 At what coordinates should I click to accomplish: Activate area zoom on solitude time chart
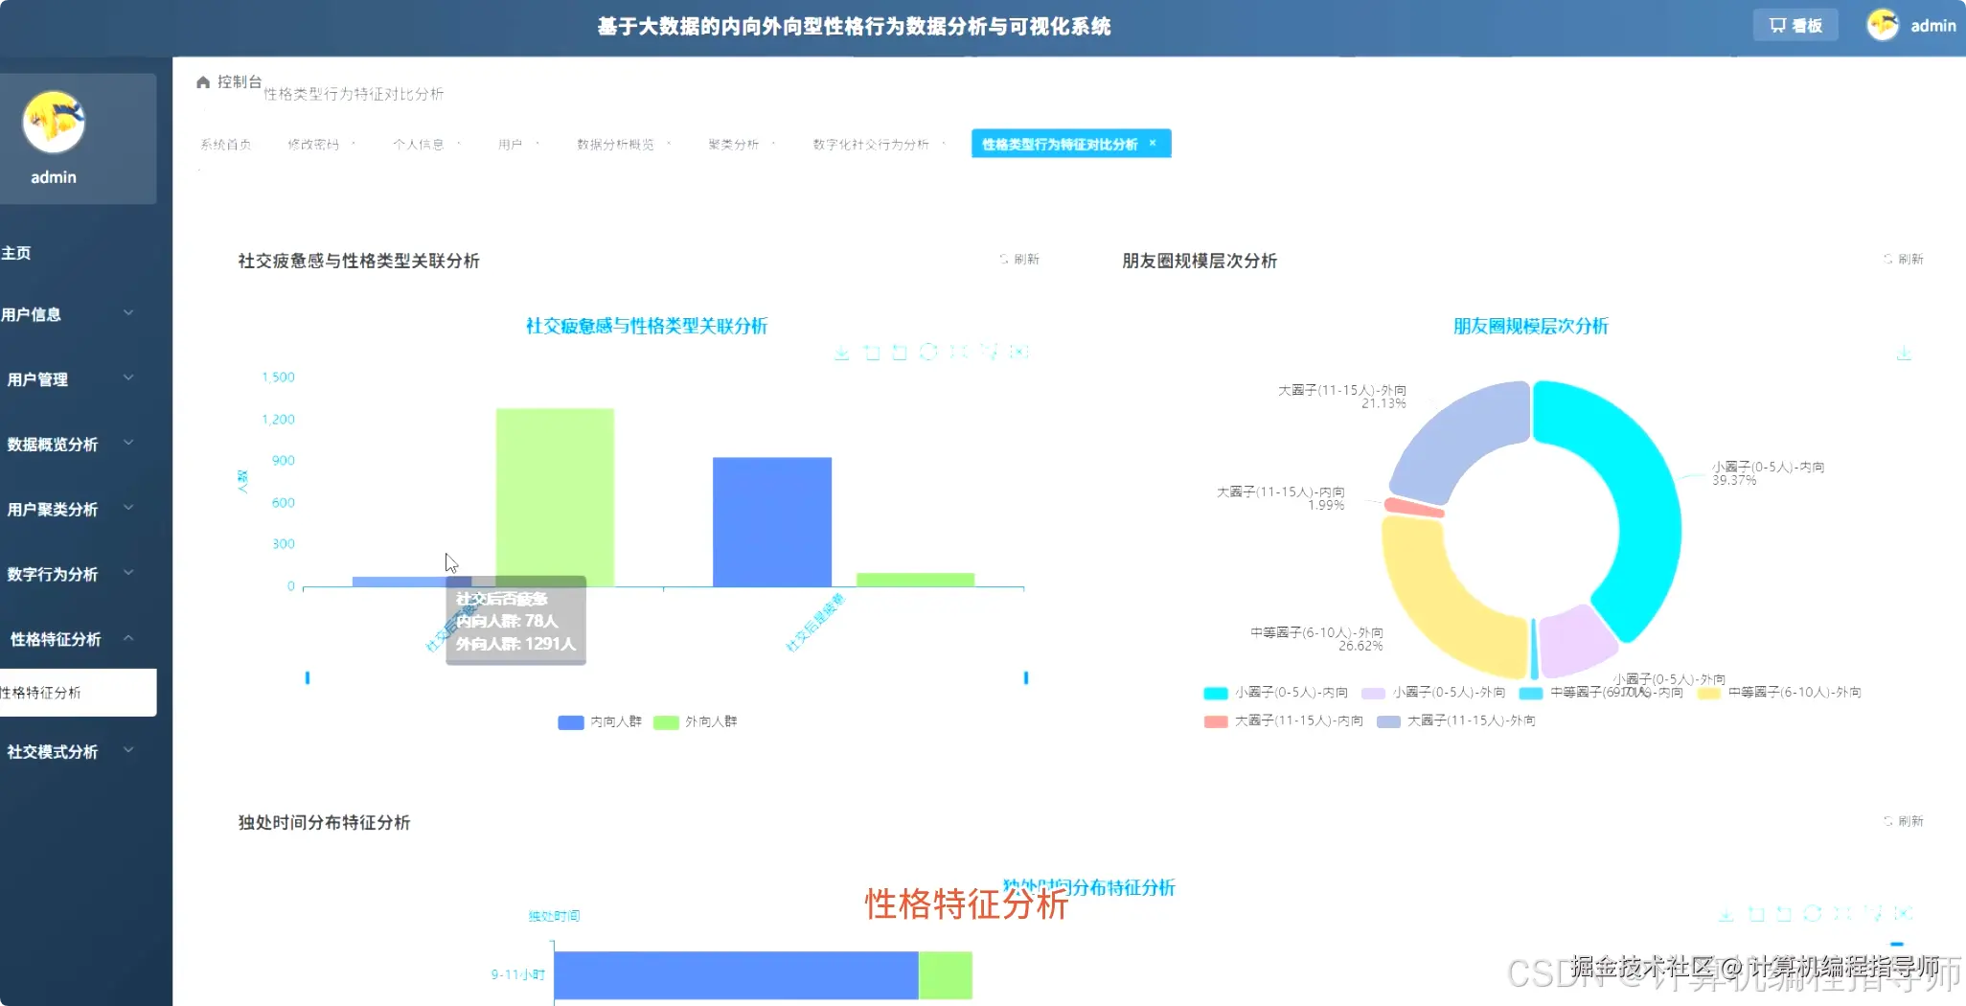click(1756, 914)
